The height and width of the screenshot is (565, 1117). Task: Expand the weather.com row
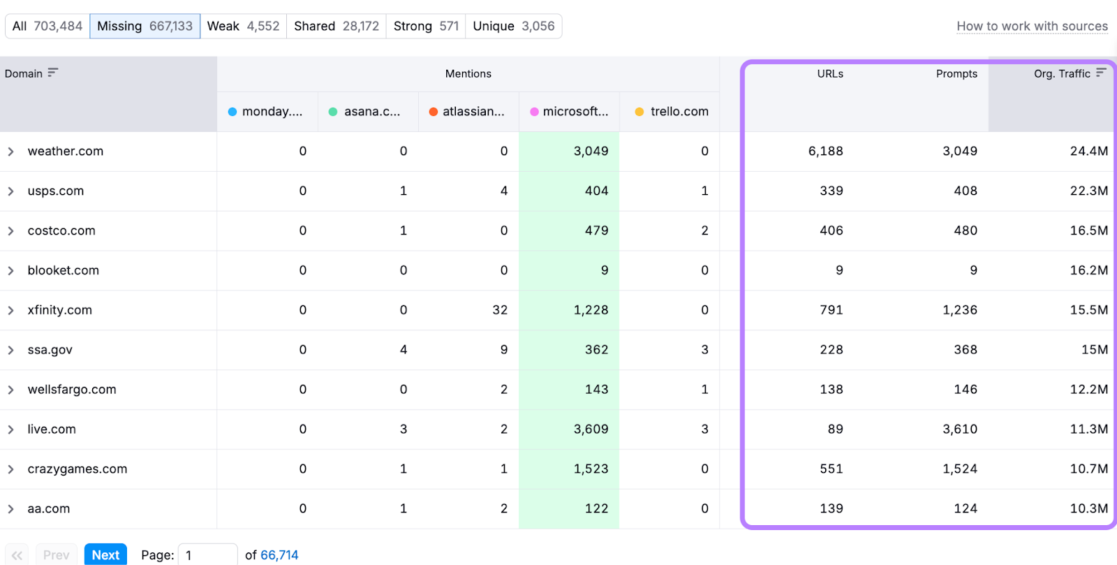tap(10, 152)
